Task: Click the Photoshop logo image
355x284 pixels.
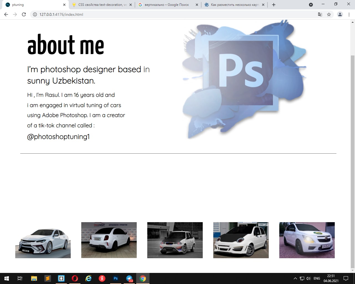Action: coord(245,79)
